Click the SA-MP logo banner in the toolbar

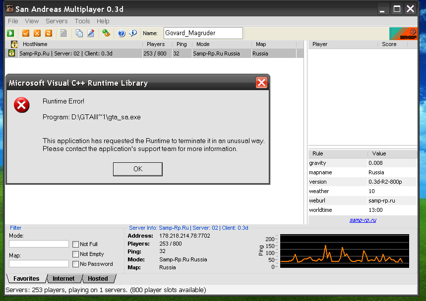pyautogui.click(x=403, y=33)
